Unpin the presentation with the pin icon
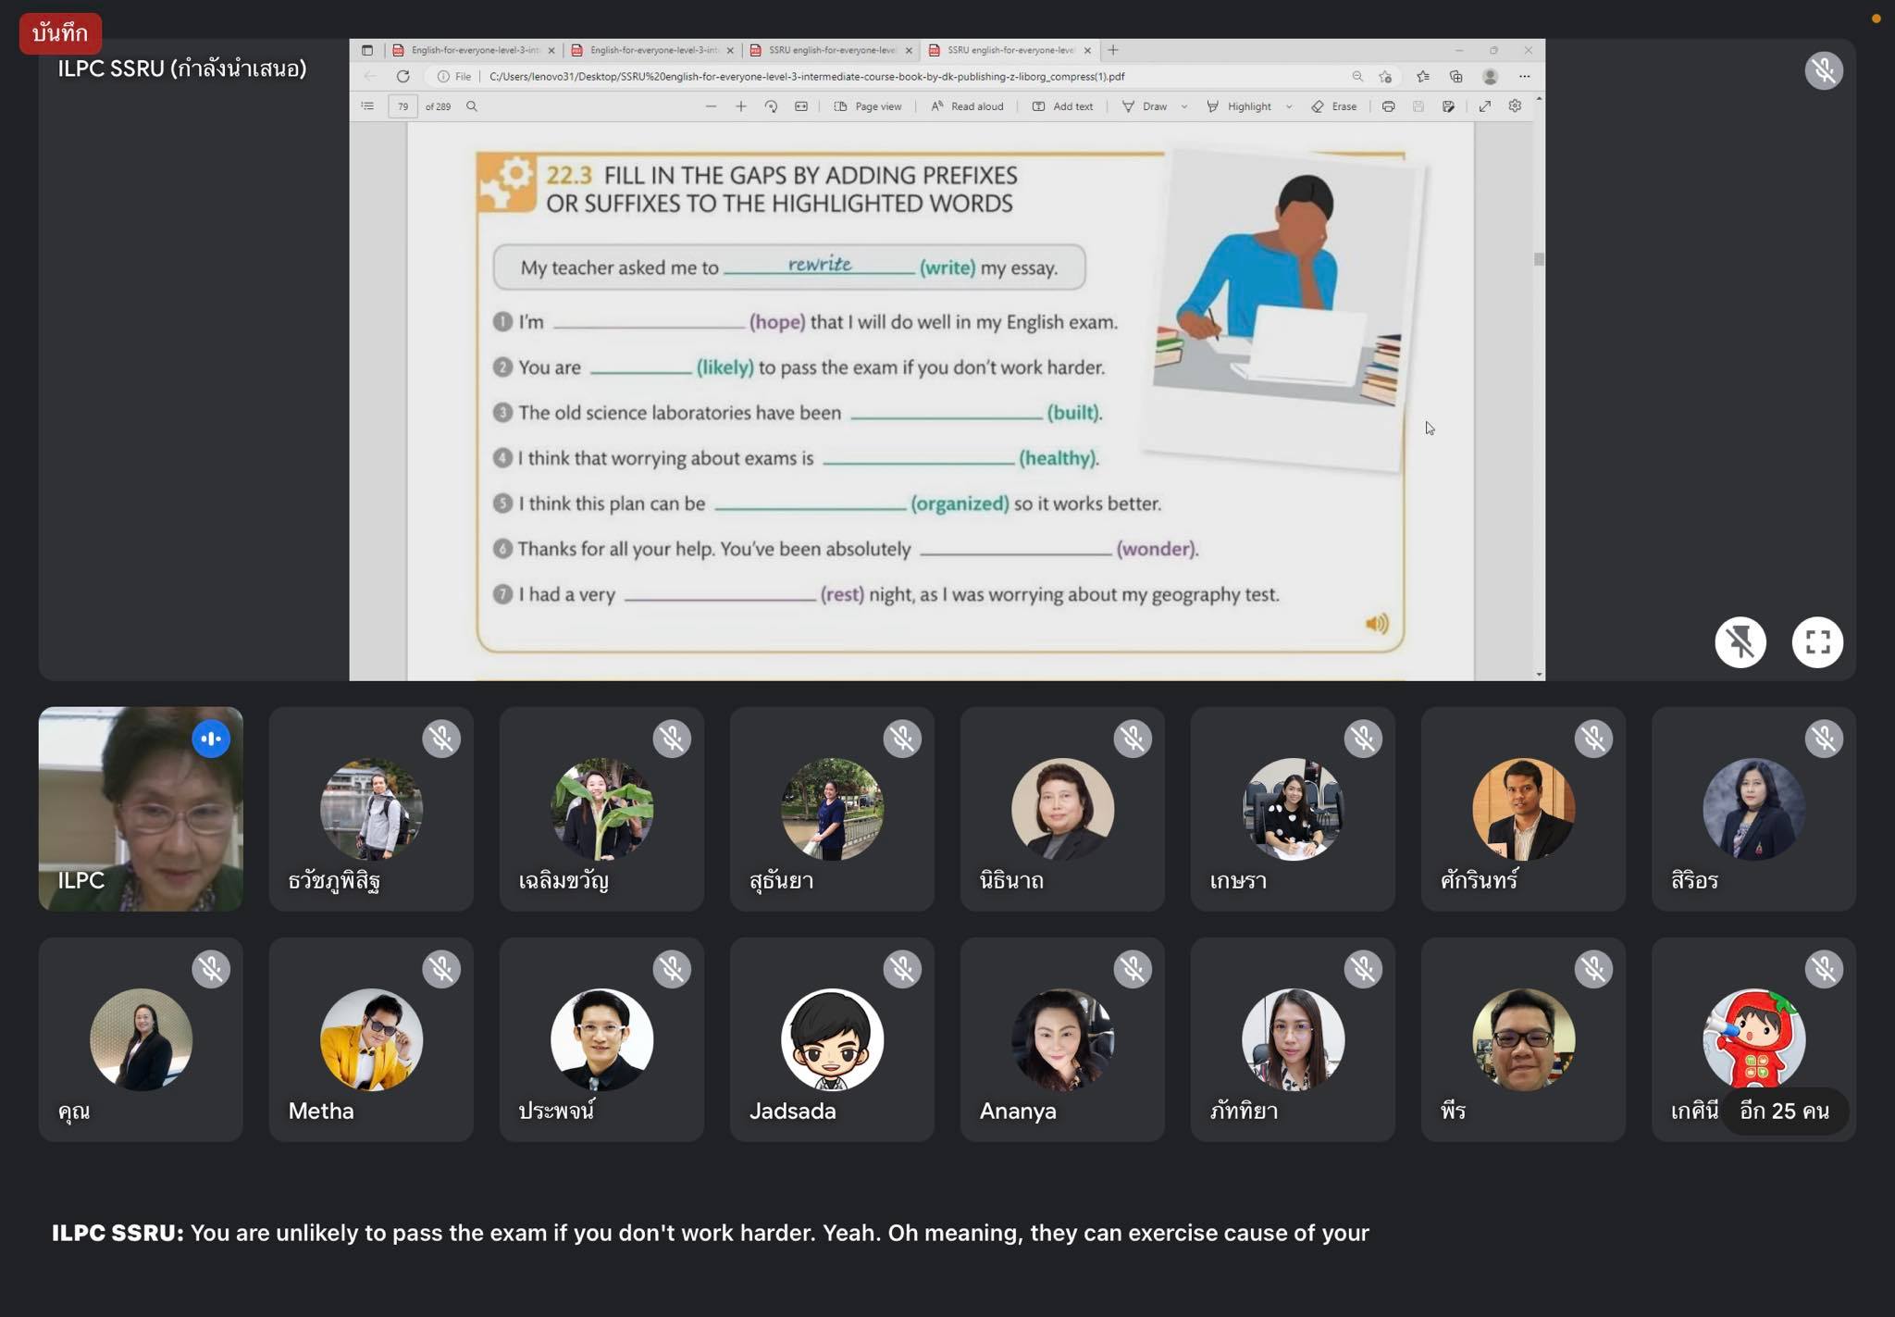1895x1317 pixels. [x=1740, y=642]
